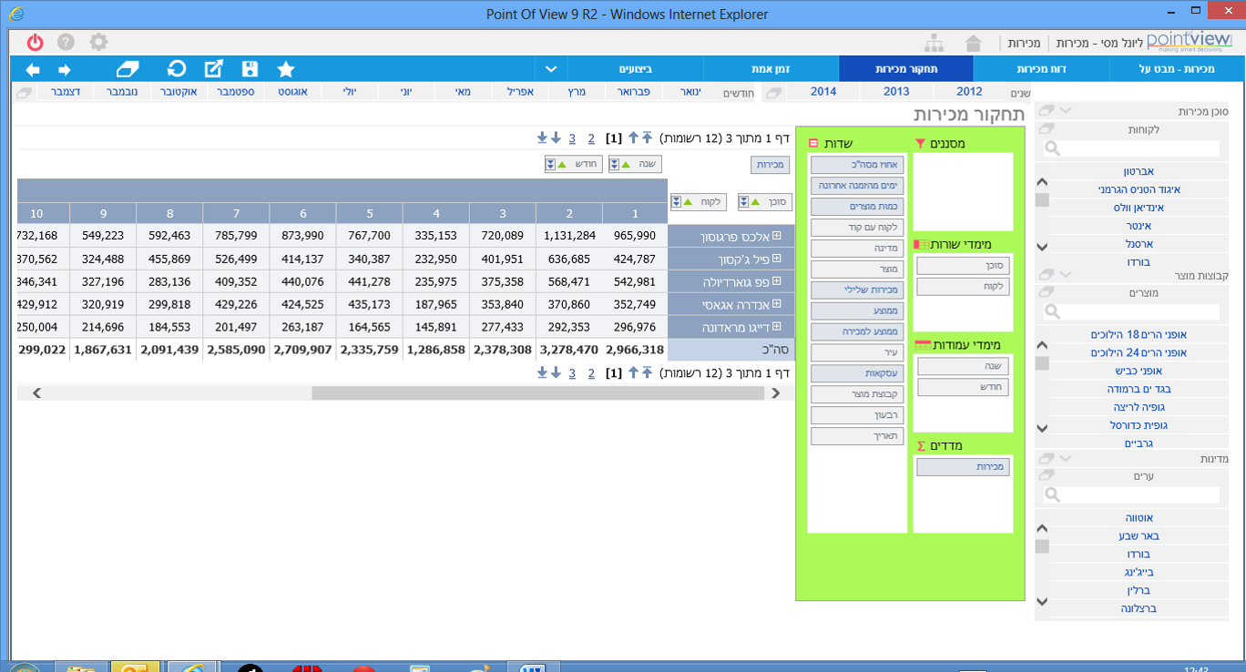Open the שנה header dropdown arrow
1246x672 pixels.
615,164
